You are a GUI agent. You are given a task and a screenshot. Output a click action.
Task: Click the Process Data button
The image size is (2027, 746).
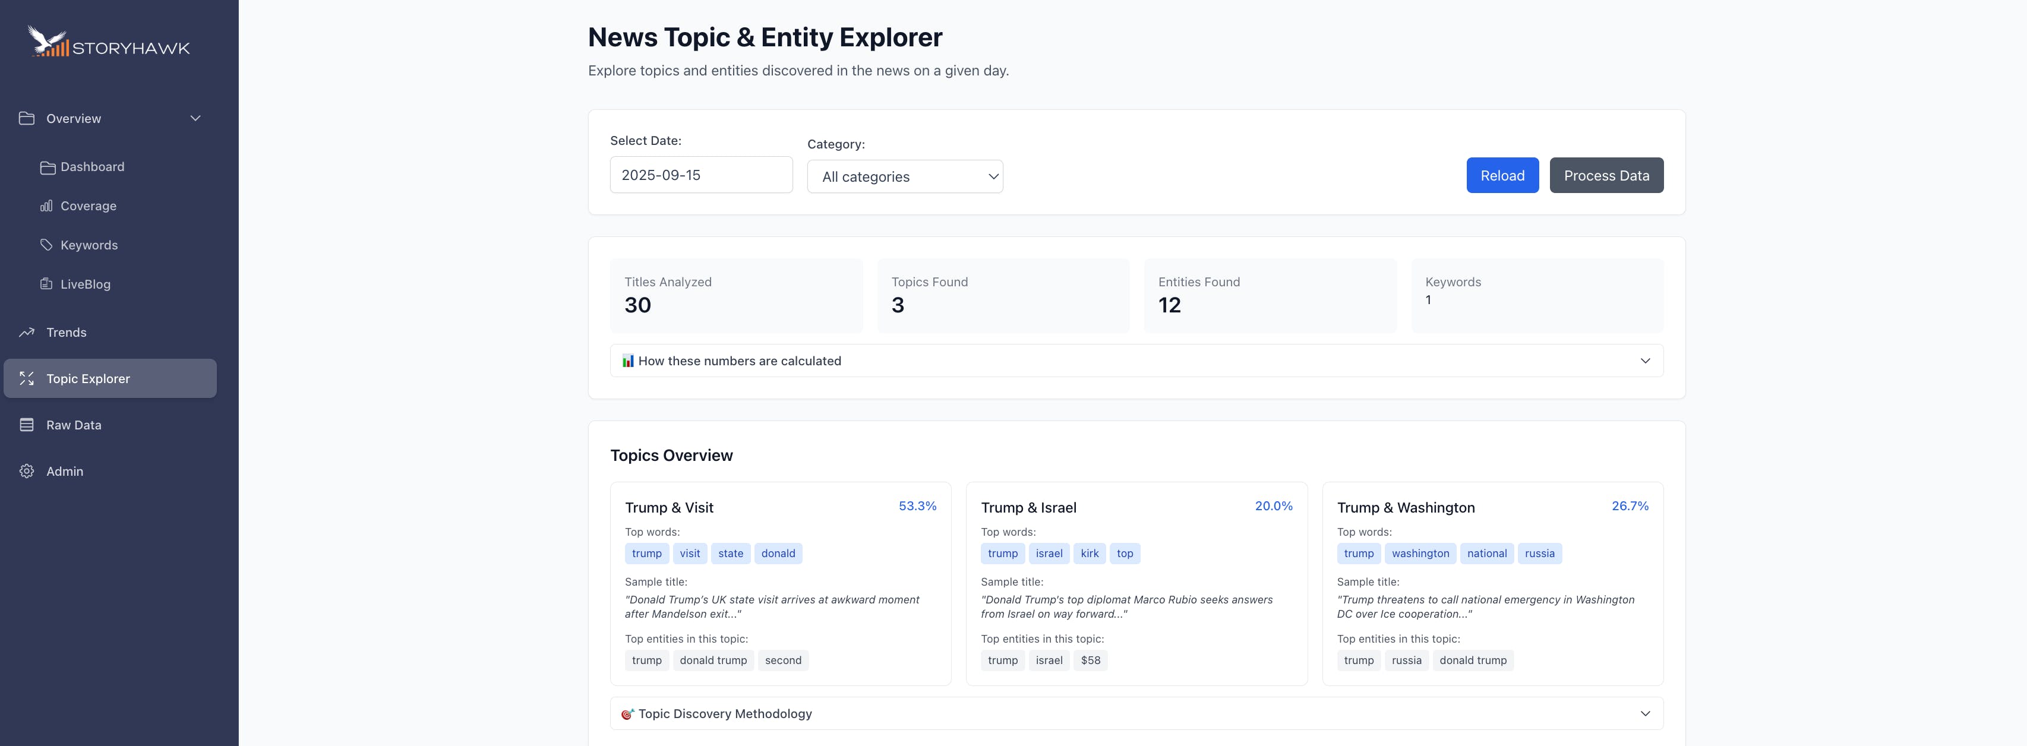(x=1605, y=175)
